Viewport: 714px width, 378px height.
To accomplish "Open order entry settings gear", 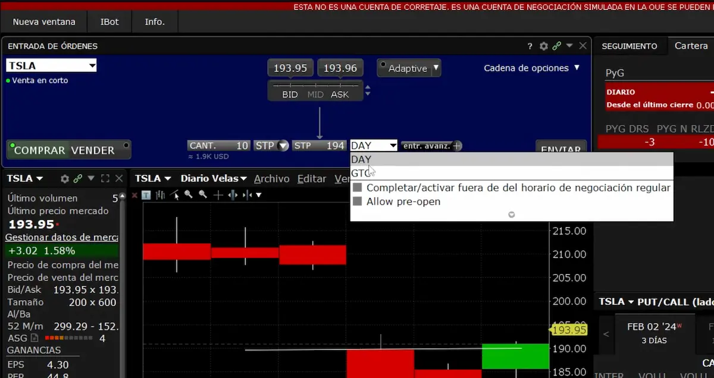I will pyautogui.click(x=543, y=46).
